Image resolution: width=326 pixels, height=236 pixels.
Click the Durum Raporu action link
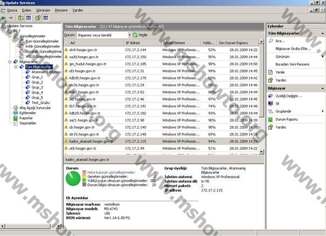coord(287,119)
